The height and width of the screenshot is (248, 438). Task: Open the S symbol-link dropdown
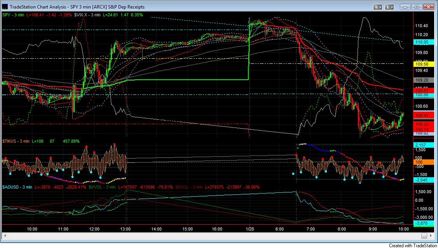coord(379,7)
